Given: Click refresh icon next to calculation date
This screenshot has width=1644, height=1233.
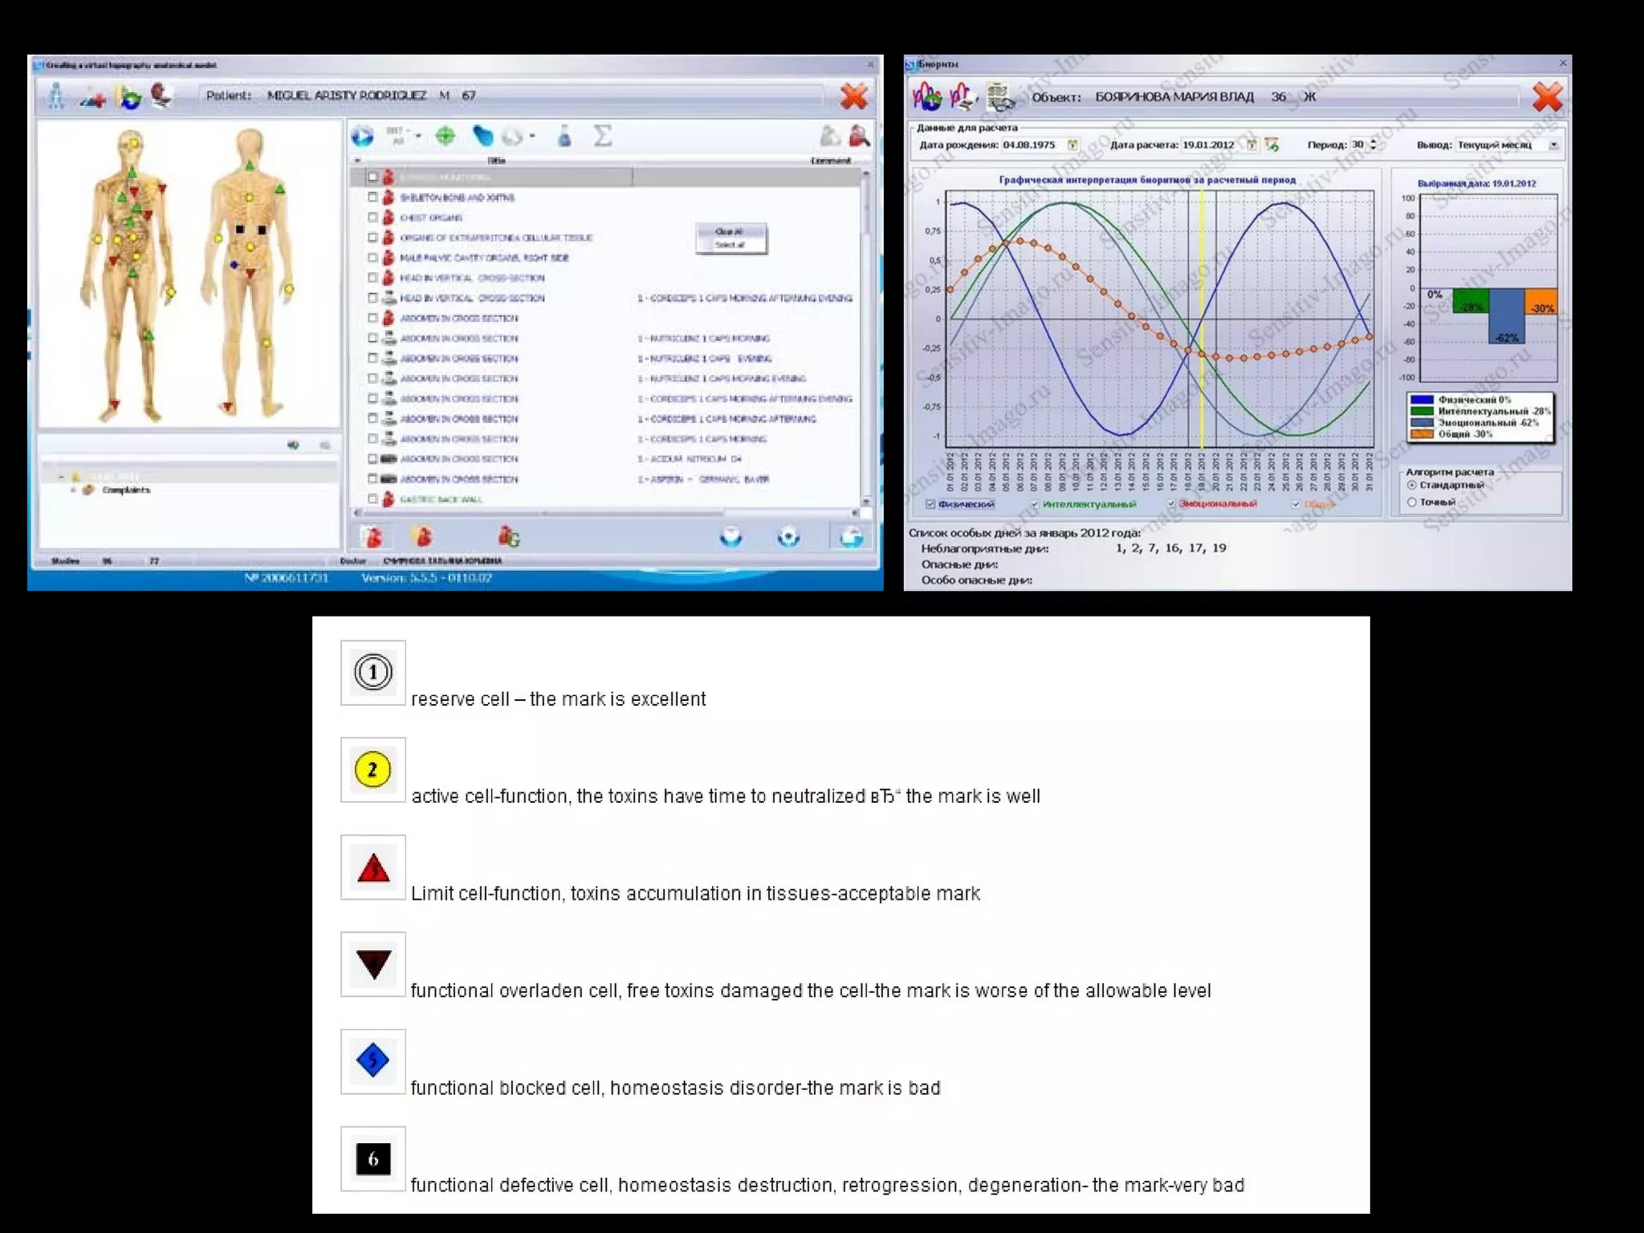Looking at the screenshot, I should click(1272, 144).
